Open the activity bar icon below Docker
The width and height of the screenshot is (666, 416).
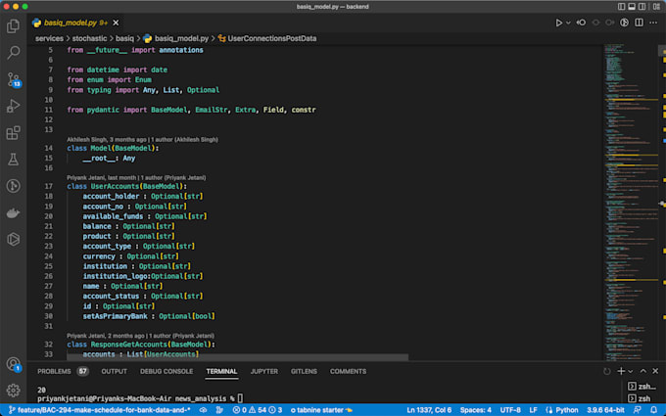pyautogui.click(x=13, y=240)
